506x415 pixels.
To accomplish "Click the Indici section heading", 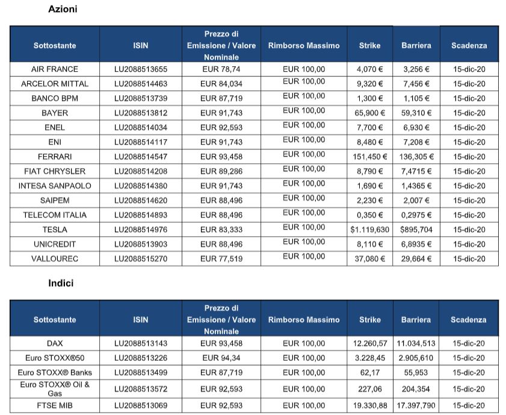I will tap(61, 283).
